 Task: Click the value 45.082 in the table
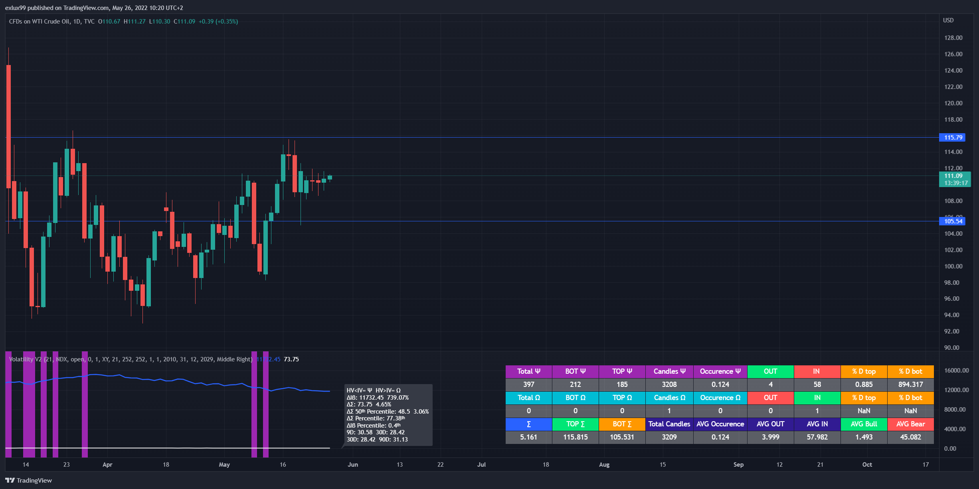click(911, 437)
